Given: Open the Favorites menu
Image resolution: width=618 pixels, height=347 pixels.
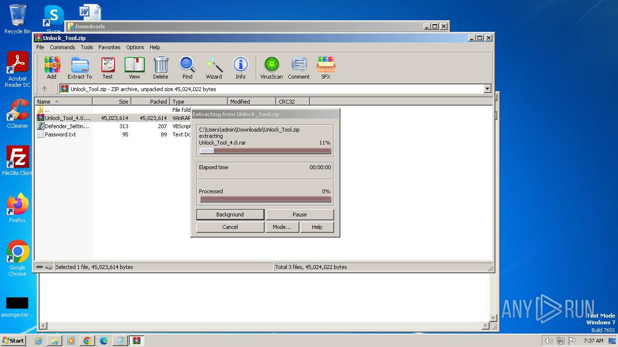Looking at the screenshot, I should (x=110, y=47).
